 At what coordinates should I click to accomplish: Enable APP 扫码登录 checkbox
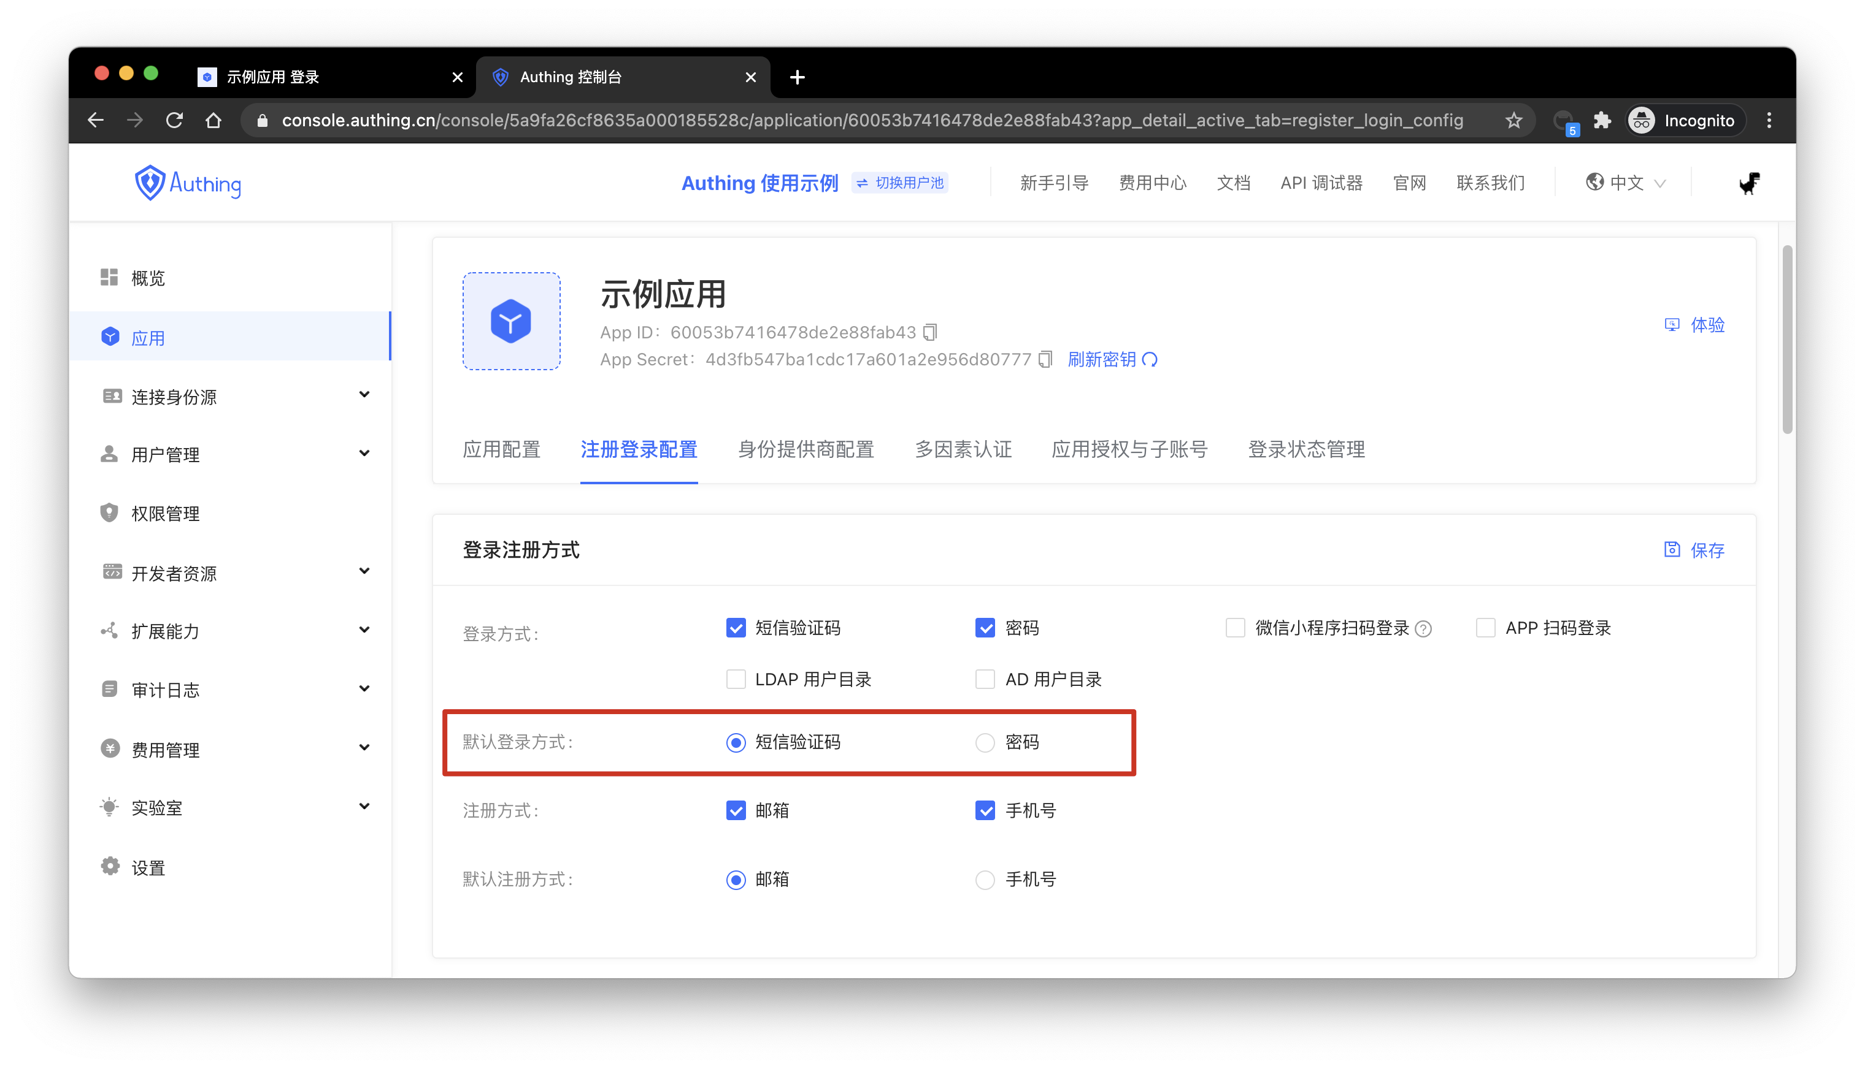(1485, 628)
